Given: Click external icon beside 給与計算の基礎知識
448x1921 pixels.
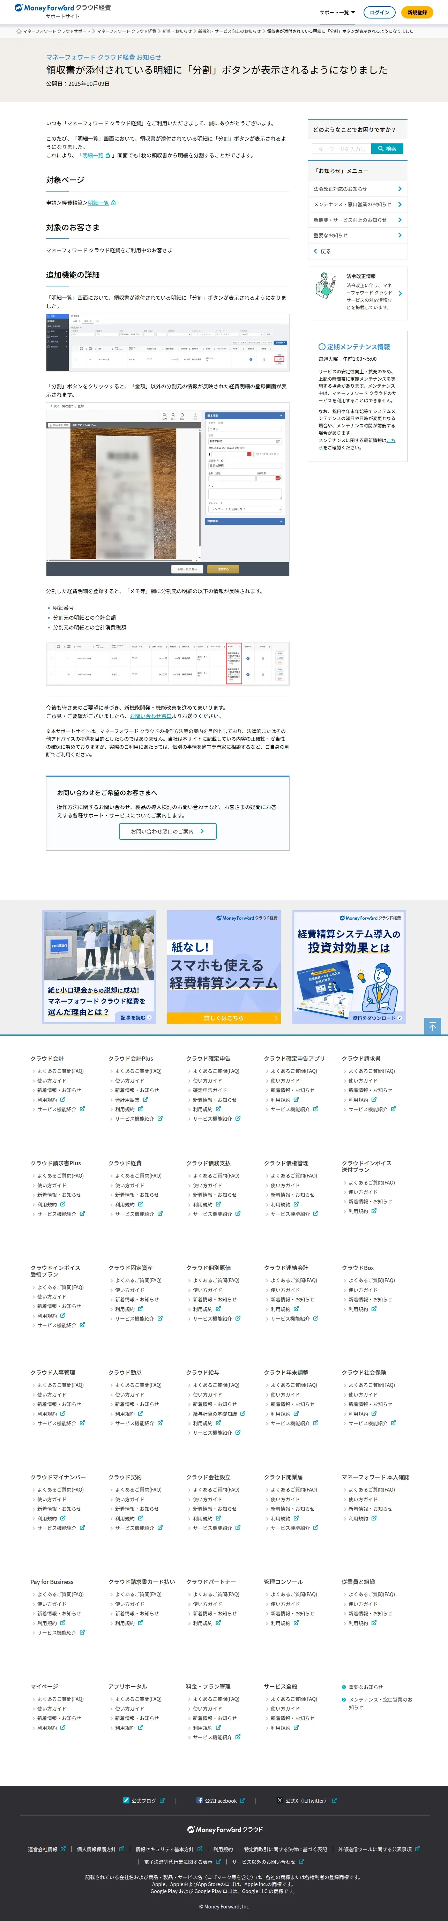Looking at the screenshot, I should pos(243,1413).
